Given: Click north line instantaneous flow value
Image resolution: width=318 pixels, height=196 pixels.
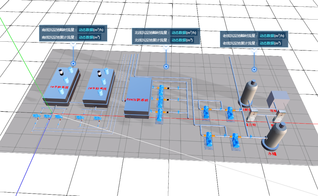Looking at the screenshot, I should pyautogui.click(x=183, y=33).
